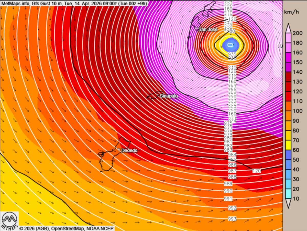Click the 987 isobar pressure label
This screenshot has height=231, width=307.
point(232,171)
